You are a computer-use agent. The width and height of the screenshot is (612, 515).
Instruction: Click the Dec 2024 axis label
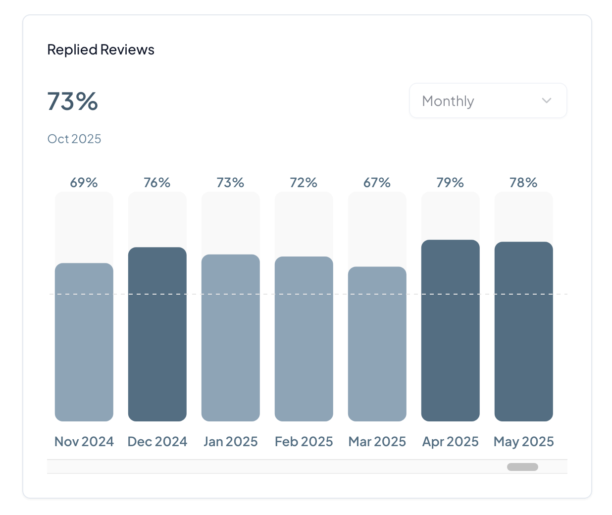click(157, 441)
